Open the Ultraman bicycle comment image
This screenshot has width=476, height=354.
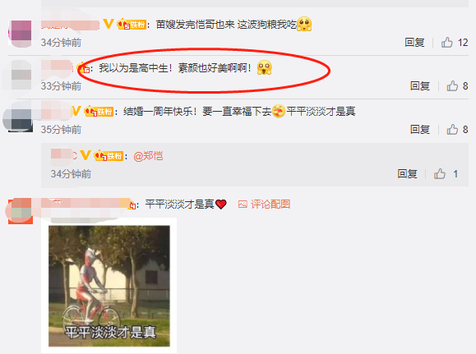click(109, 286)
